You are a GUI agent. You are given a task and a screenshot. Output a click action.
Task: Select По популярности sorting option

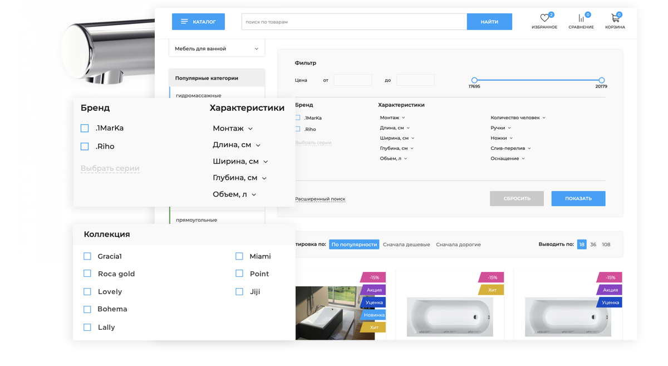coord(353,245)
